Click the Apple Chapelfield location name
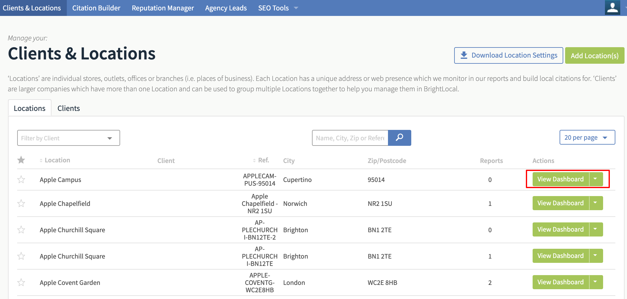This screenshot has width=627, height=299. coord(65,203)
